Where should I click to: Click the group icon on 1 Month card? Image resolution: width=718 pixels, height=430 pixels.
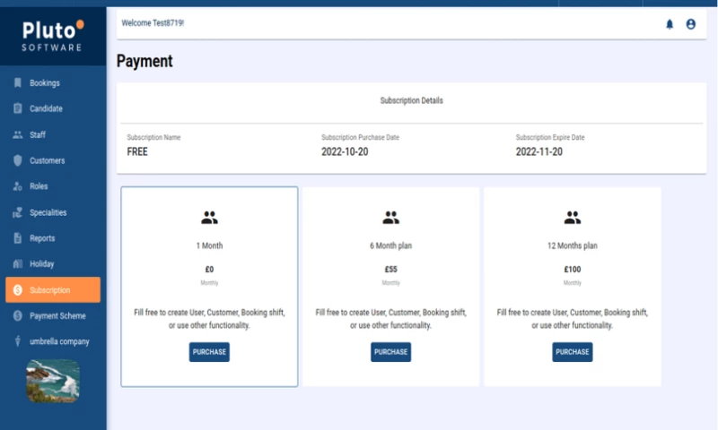pos(209,218)
